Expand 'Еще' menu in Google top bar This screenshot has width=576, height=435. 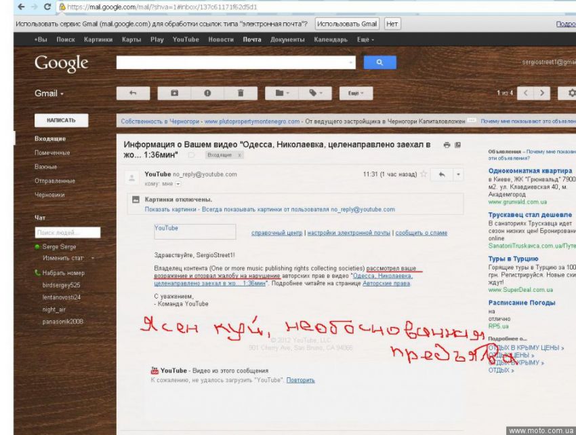[365, 39]
